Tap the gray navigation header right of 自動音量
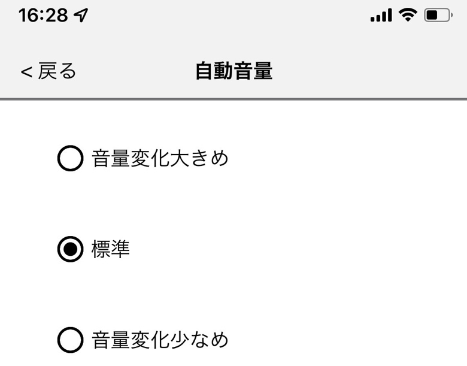Screen dimensions: 467x366 click(371, 72)
